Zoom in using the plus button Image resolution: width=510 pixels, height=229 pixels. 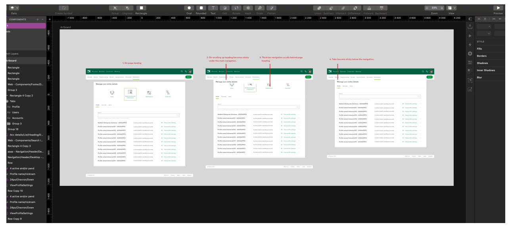[442, 8]
